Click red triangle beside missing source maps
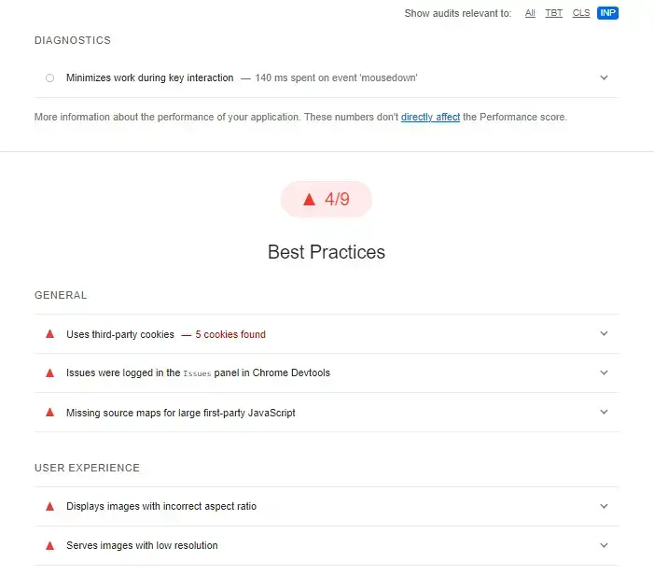 click(50, 412)
